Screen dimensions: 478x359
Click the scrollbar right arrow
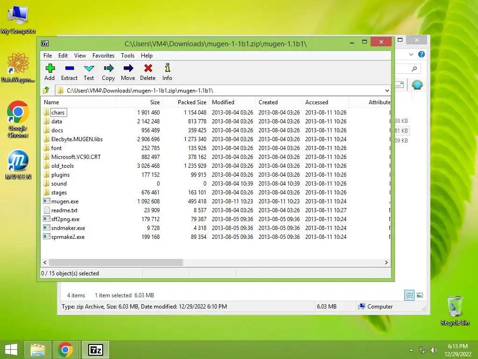point(387,262)
